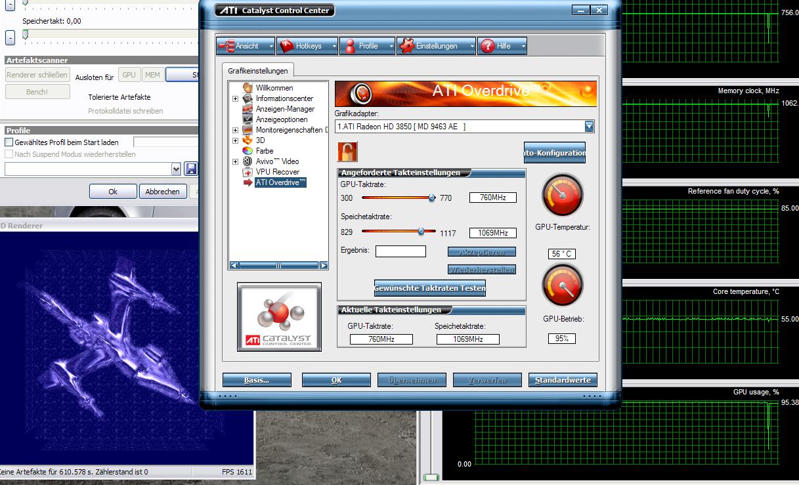The image size is (799, 485).
Task: Open the Grafikadapter dropdown list
Action: (589, 127)
